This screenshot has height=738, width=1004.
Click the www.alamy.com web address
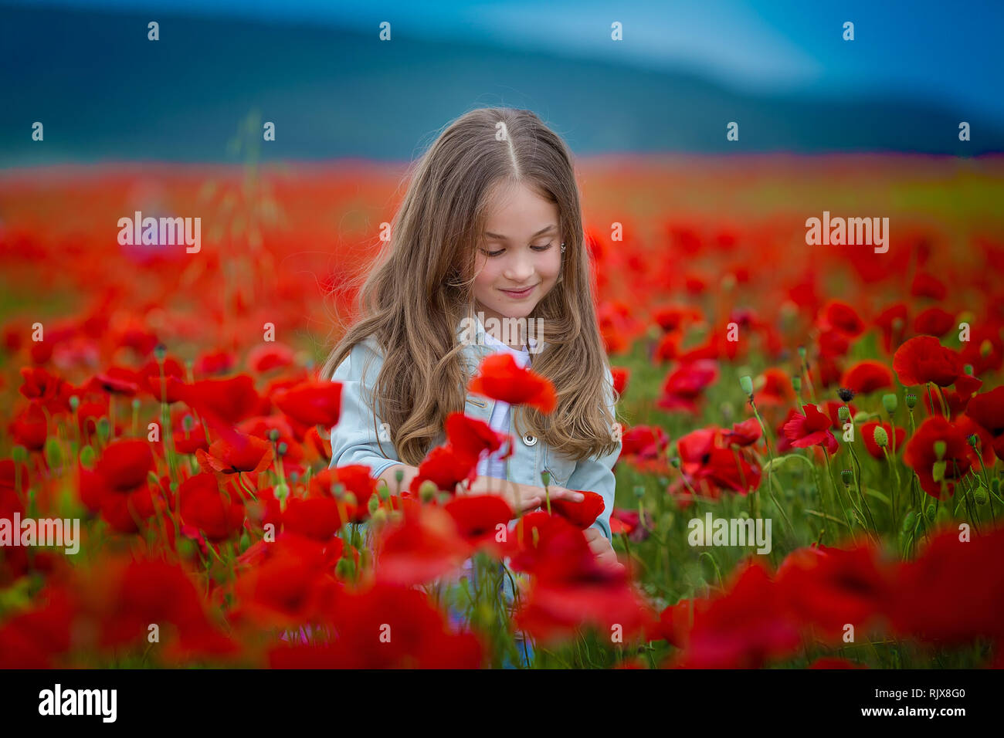[910, 714]
